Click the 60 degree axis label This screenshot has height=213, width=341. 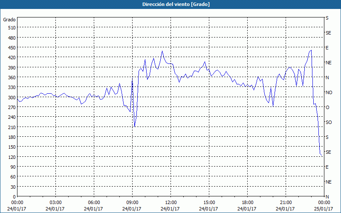click(13, 177)
